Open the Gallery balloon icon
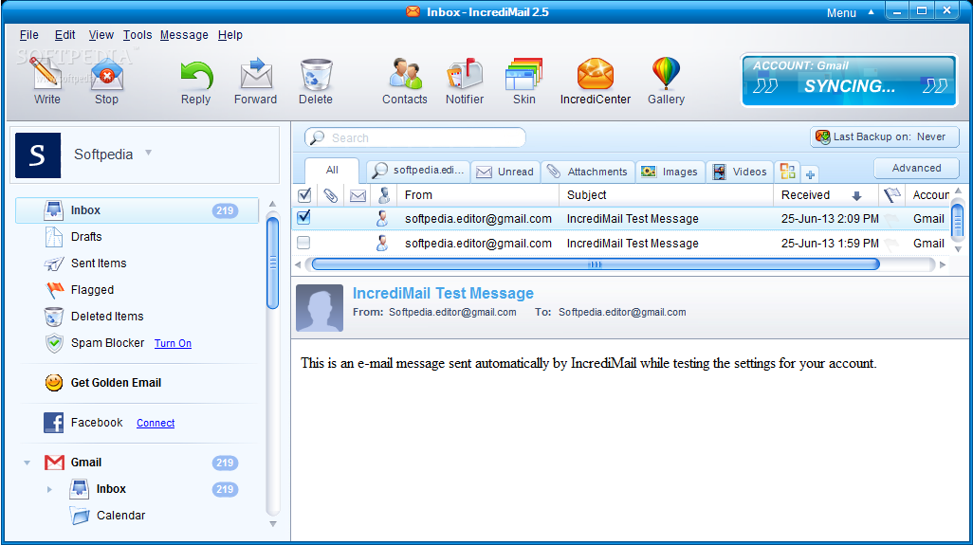Screen dimensions: 973x545 tap(666, 74)
